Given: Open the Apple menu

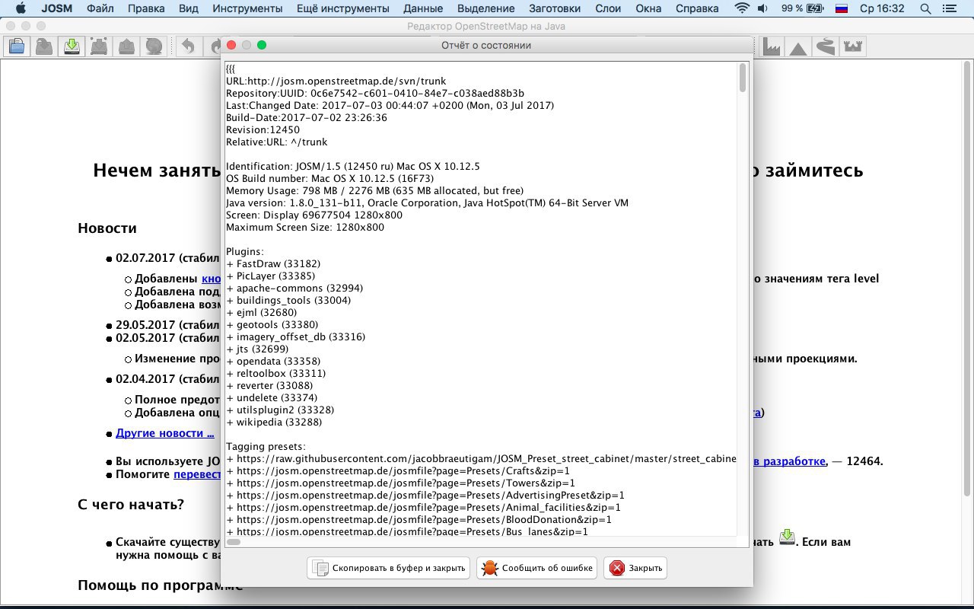Looking at the screenshot, I should [21, 8].
